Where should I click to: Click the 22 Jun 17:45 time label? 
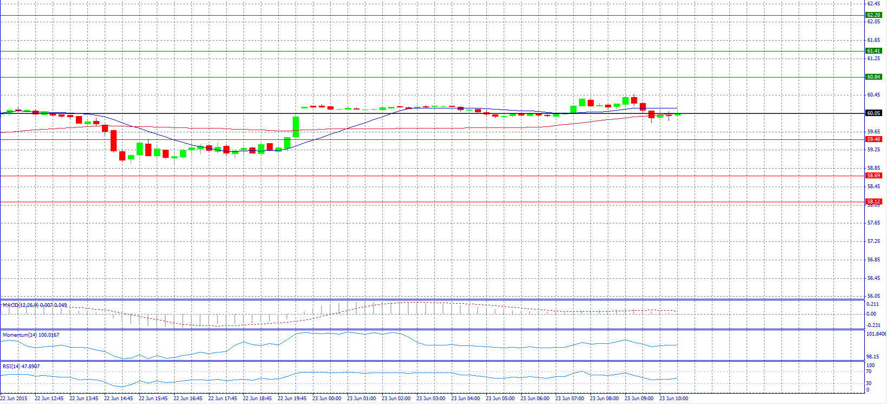point(222,399)
